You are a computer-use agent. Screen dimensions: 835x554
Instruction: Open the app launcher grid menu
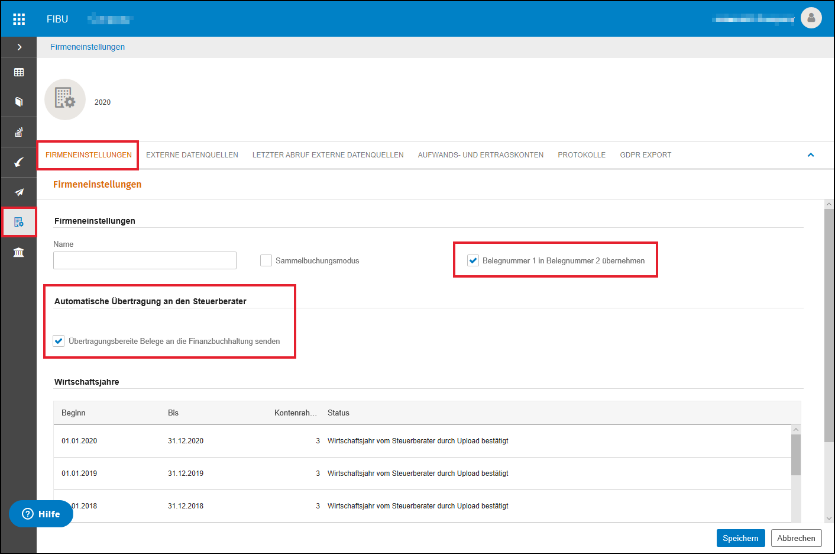pyautogui.click(x=19, y=19)
